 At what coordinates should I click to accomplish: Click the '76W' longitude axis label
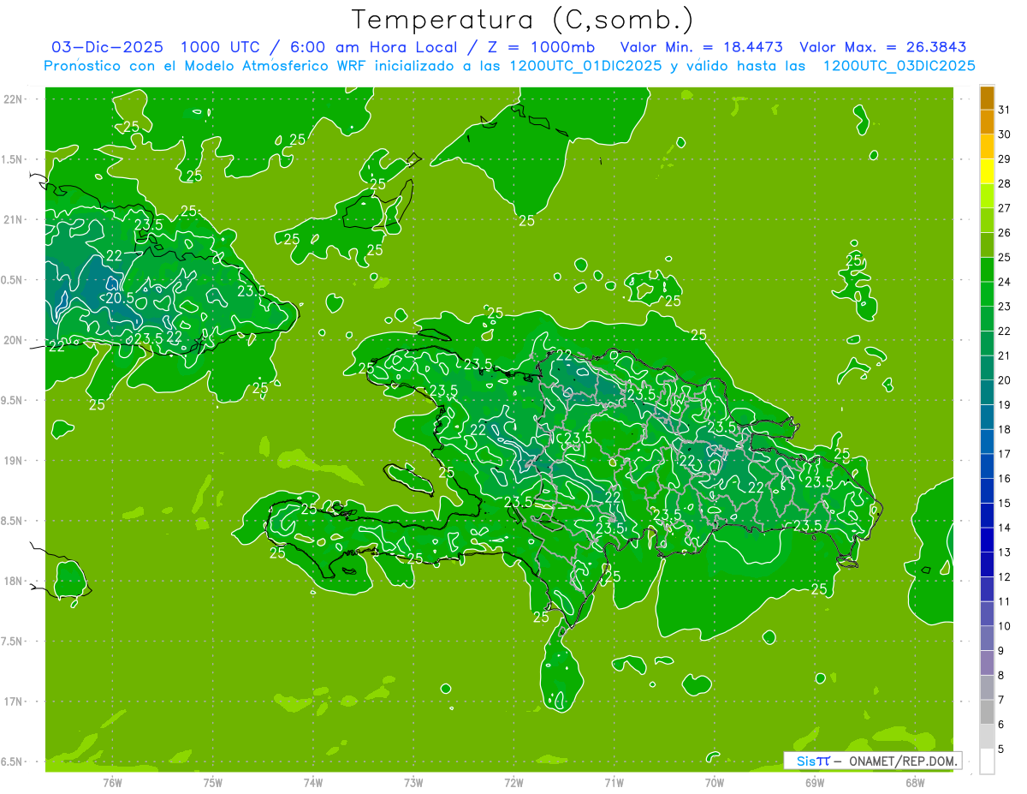point(112,783)
